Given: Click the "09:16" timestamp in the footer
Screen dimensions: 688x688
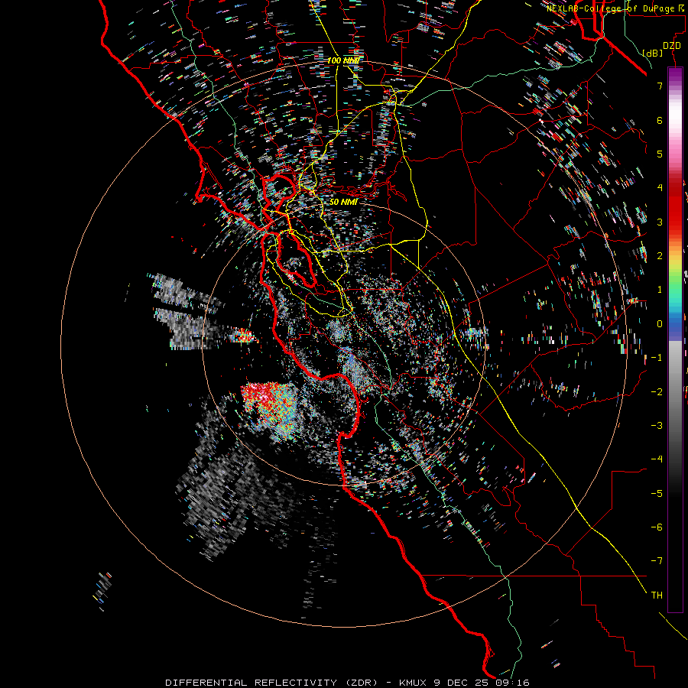Looking at the screenshot, I should click(x=512, y=683).
